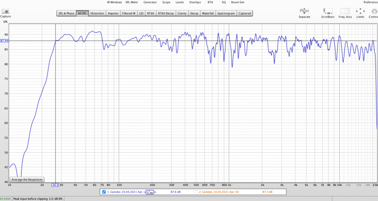Open the Clarity tab
This screenshot has height=201, width=378.
click(x=182, y=14)
